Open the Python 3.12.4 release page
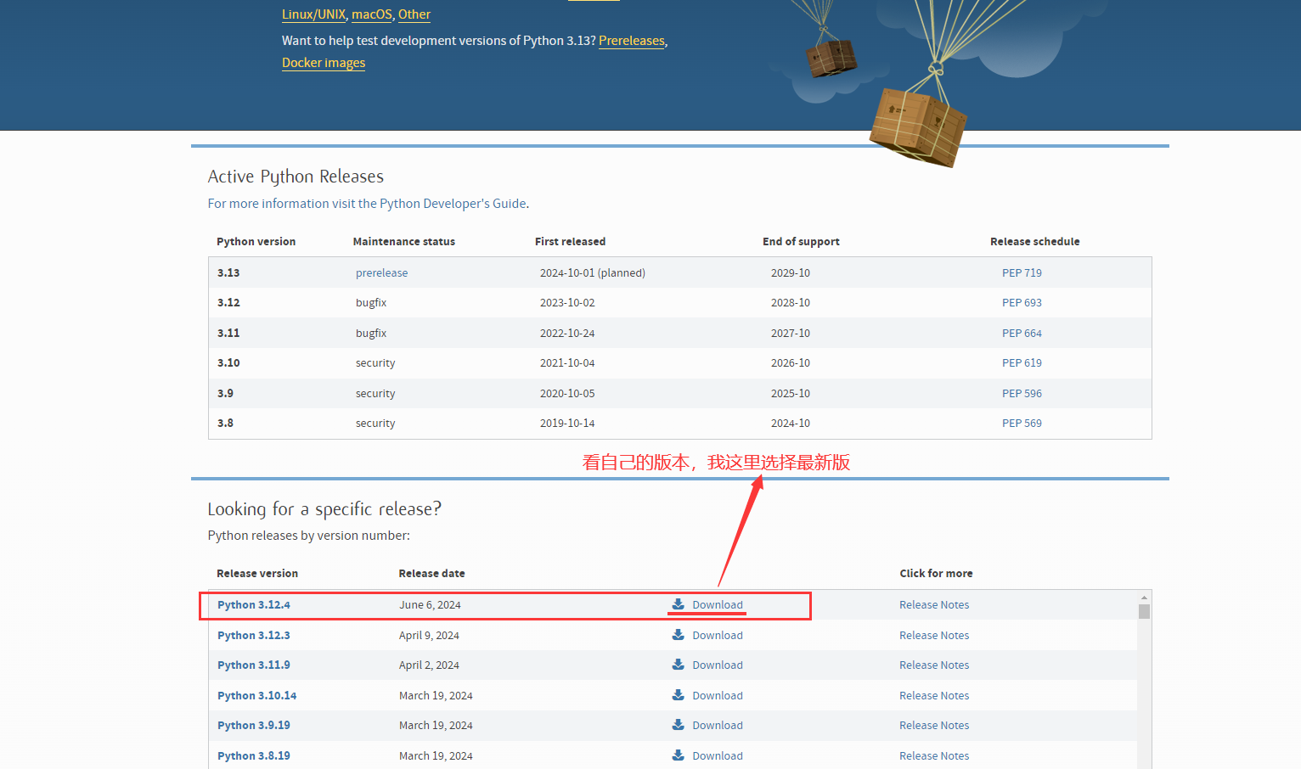Viewport: 1301px width, 769px height. click(254, 604)
